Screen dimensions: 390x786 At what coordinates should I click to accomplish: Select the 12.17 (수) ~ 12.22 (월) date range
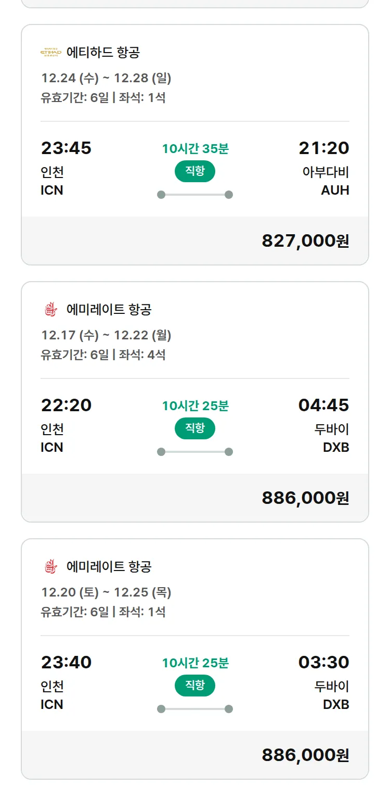pyautogui.click(x=106, y=335)
